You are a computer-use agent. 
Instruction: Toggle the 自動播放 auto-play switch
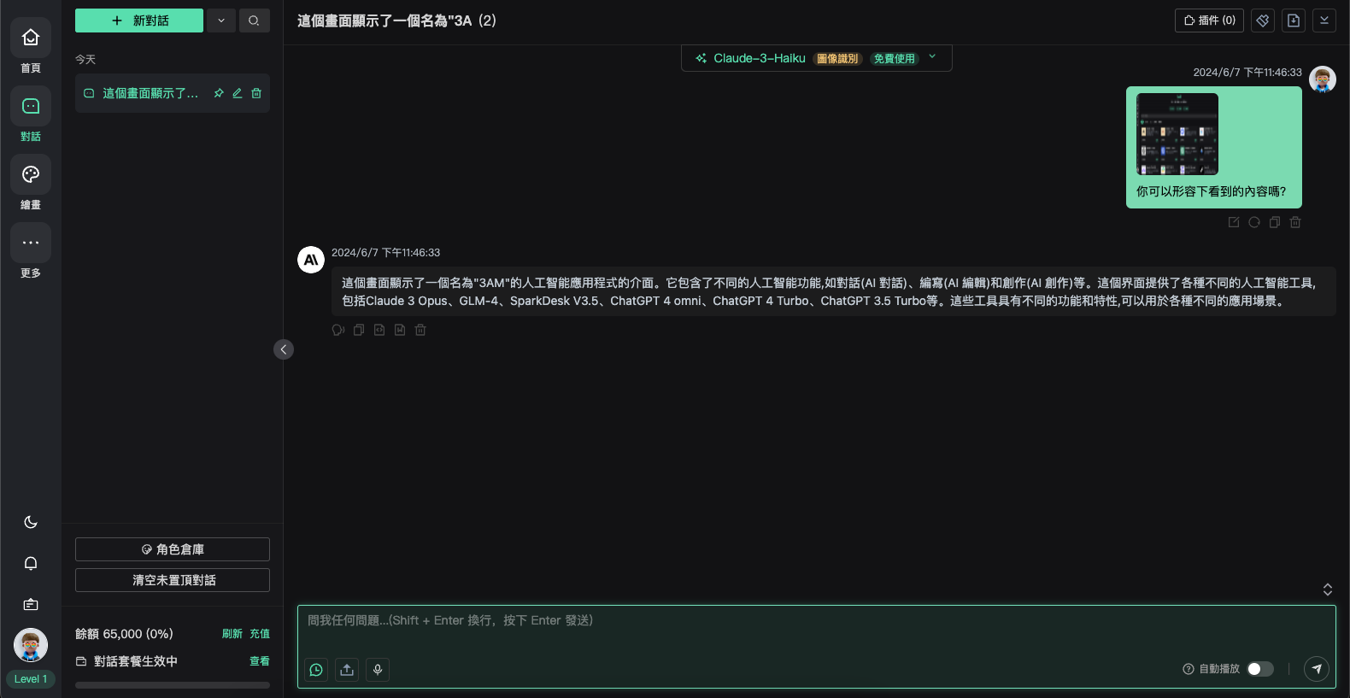tap(1260, 669)
